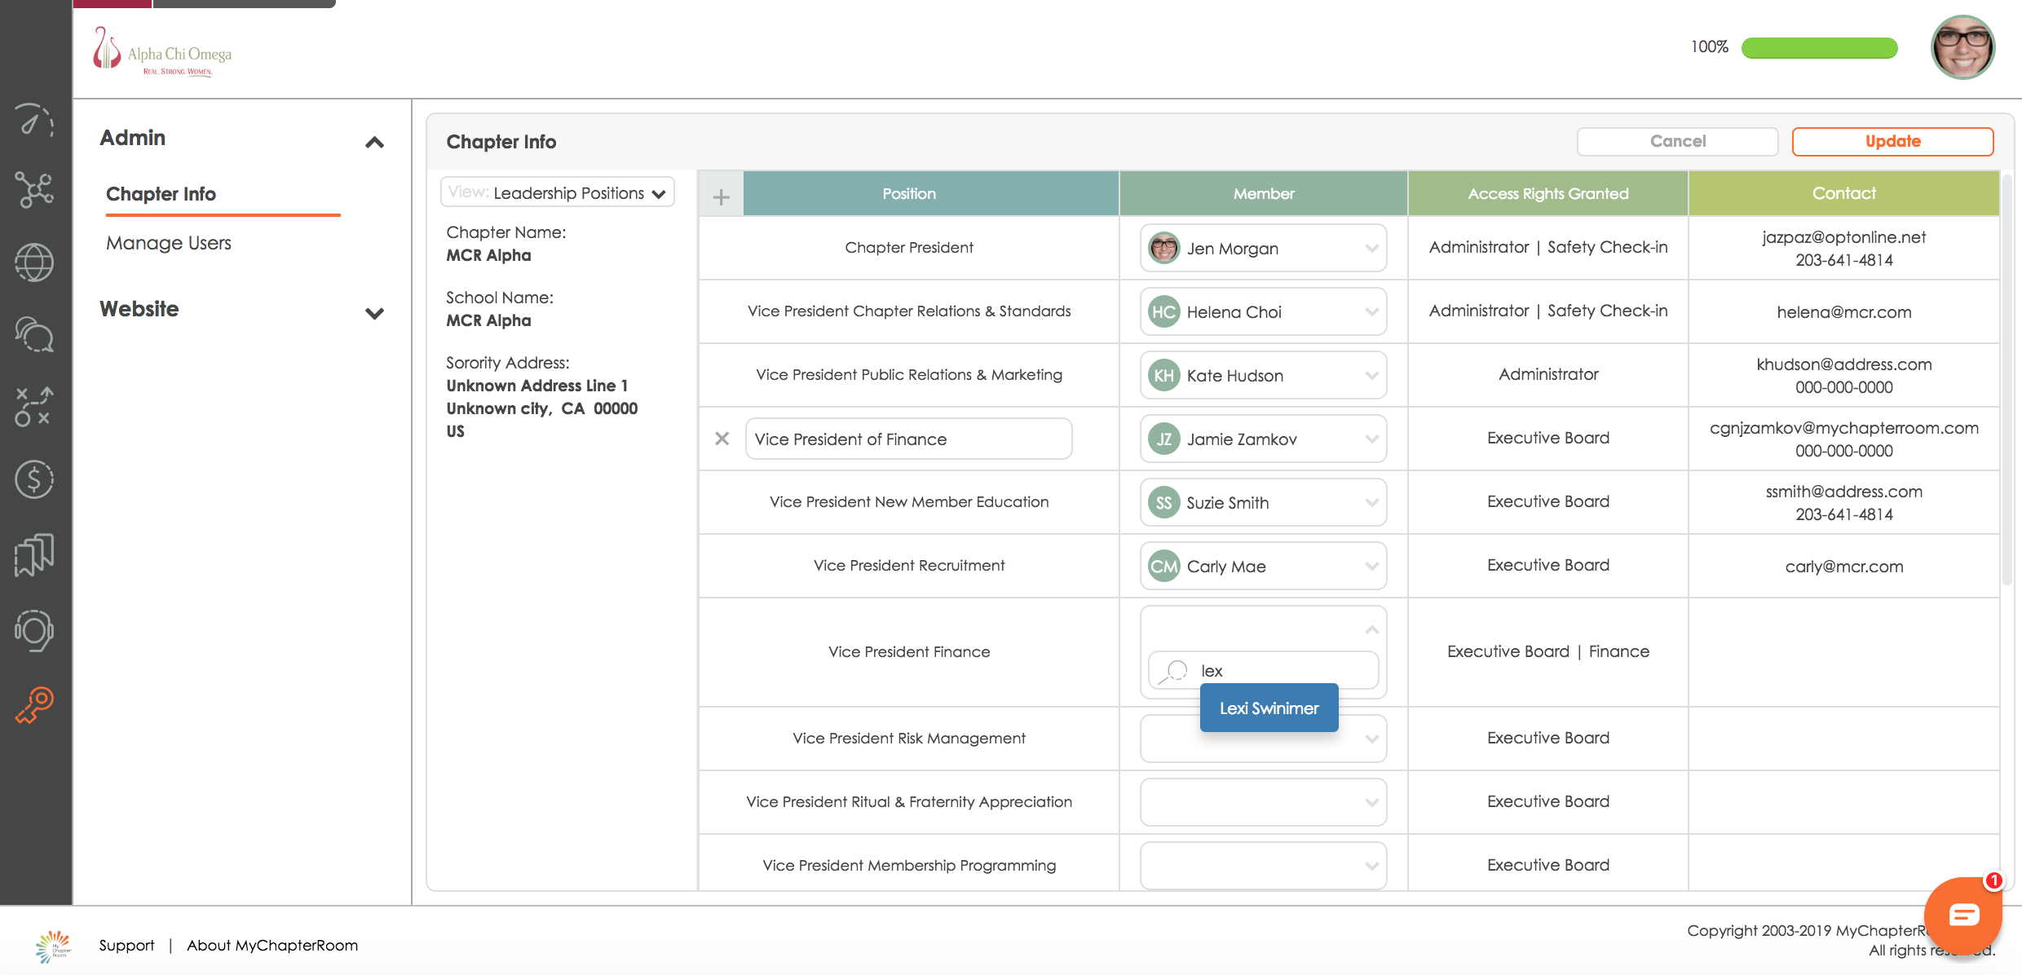Open the globe icon in sidebar
2022x975 pixels.
(34, 262)
